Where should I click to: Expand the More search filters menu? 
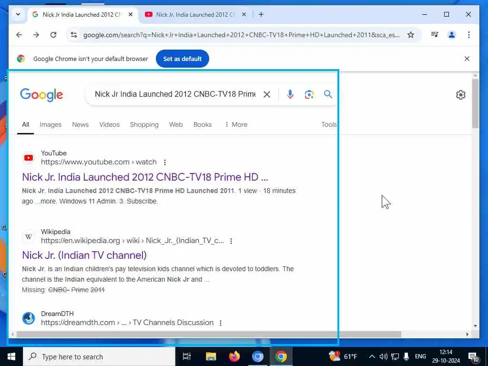236,124
